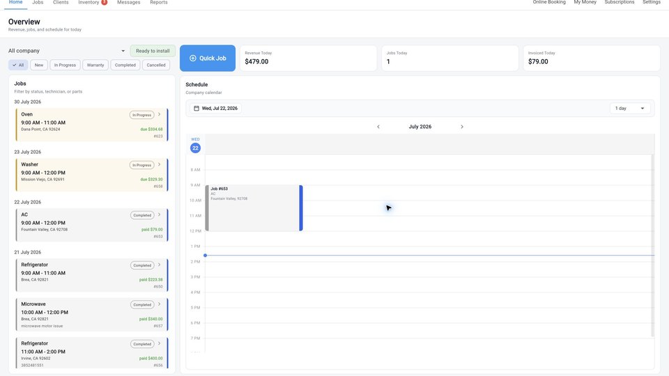Click the paid $400.00 amount
Image resolution: width=669 pixels, height=376 pixels.
151,359
